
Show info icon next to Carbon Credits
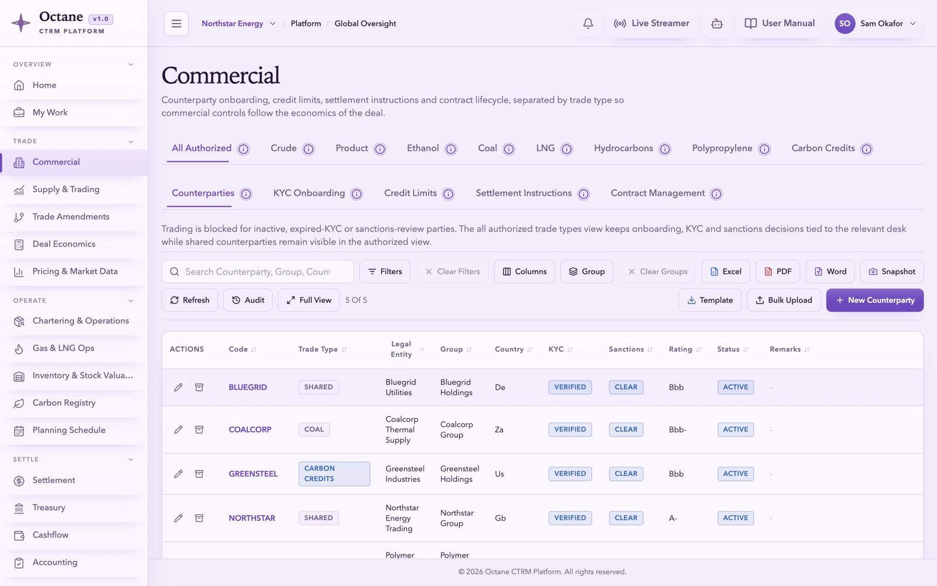[867, 149]
